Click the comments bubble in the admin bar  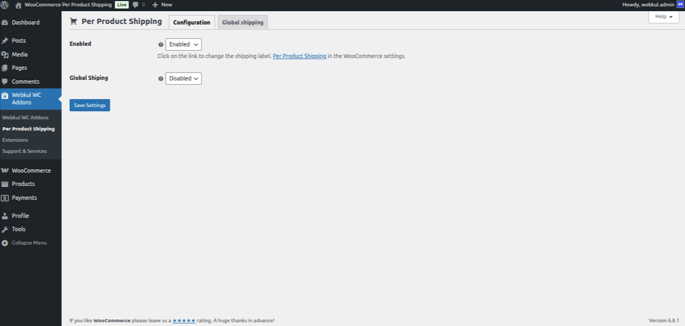(136, 4)
